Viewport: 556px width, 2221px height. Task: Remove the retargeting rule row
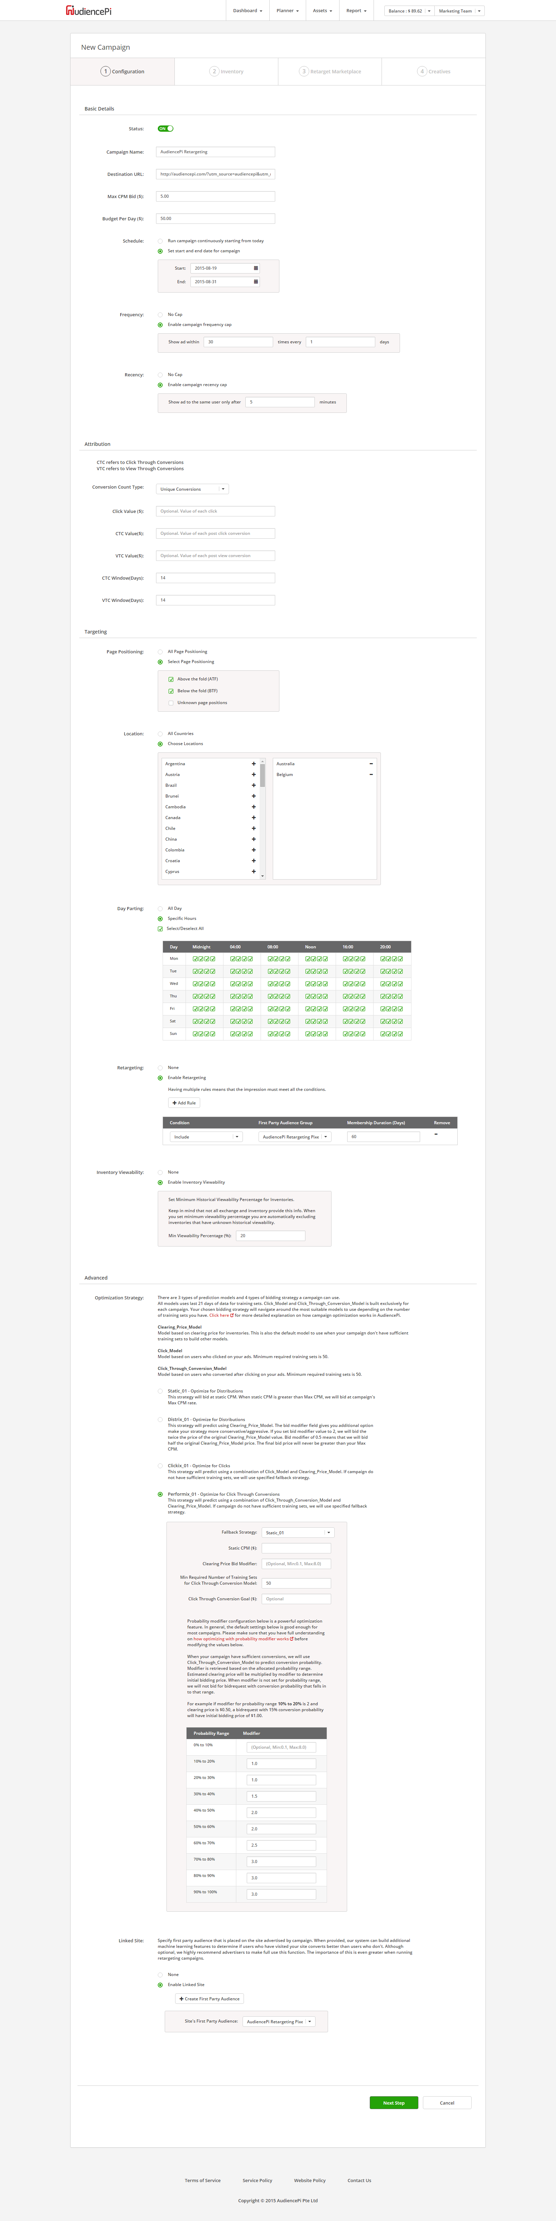coord(436,1135)
